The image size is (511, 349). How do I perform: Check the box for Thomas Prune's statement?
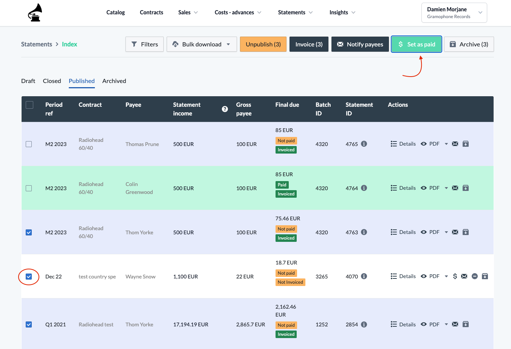pos(29,144)
